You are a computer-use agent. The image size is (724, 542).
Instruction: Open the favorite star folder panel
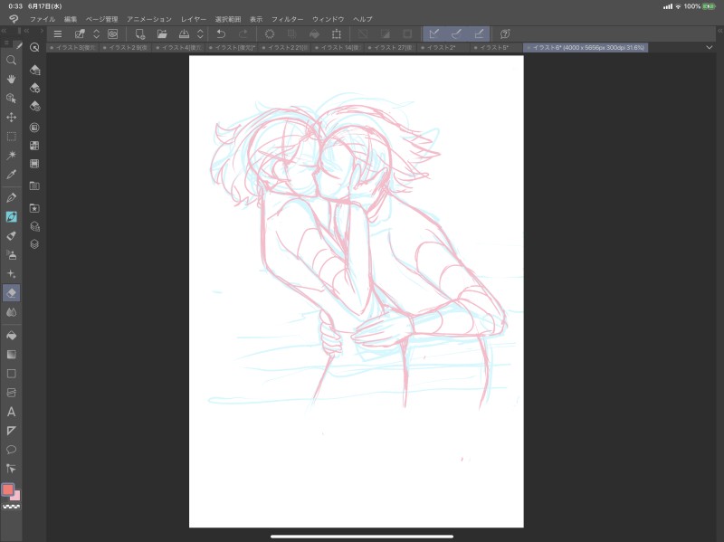[34, 208]
